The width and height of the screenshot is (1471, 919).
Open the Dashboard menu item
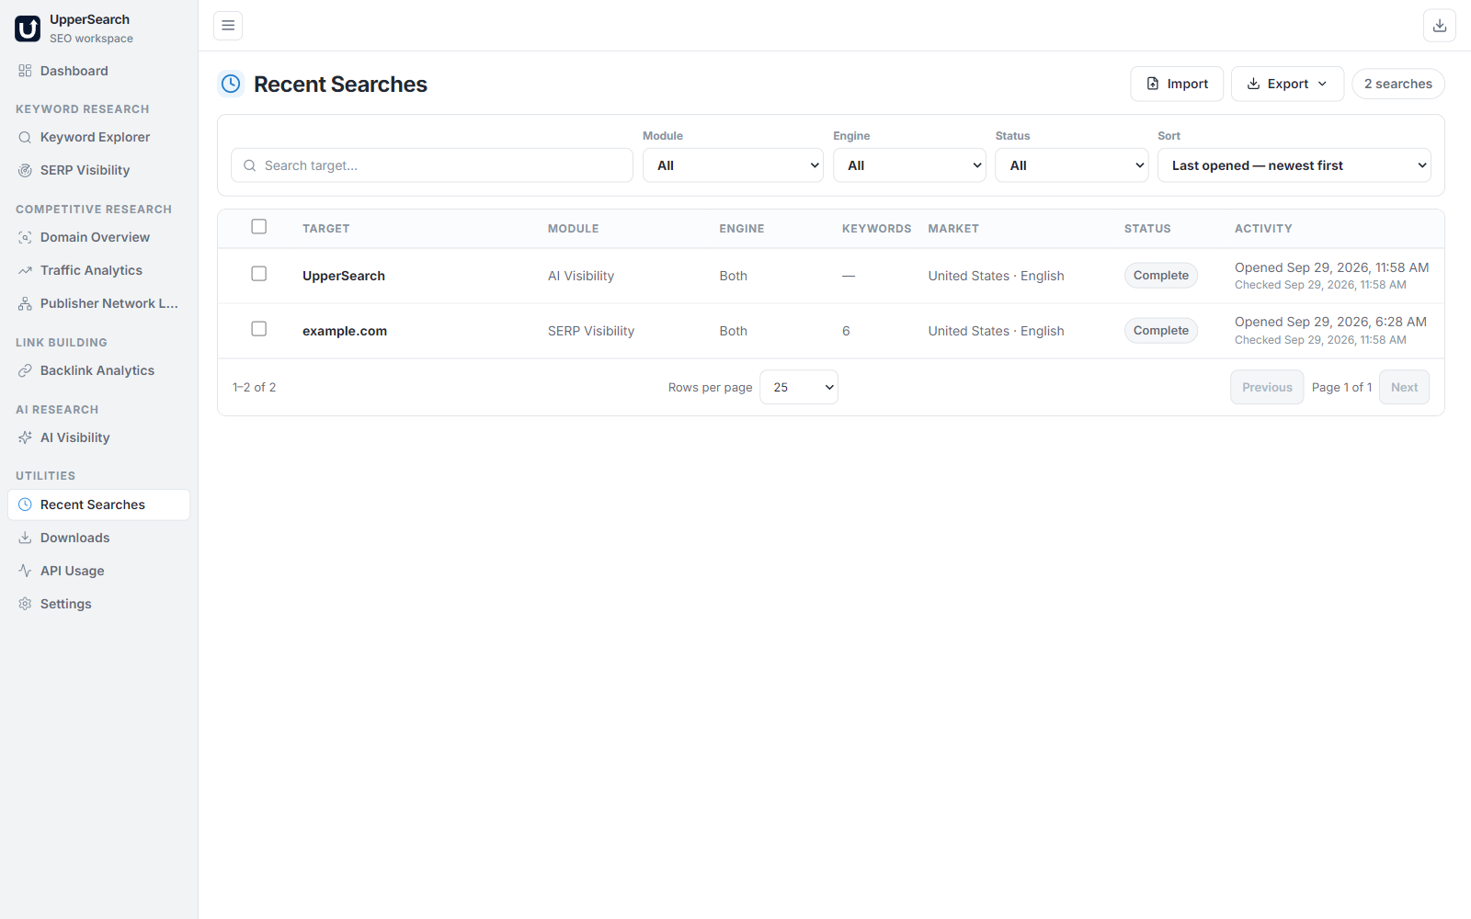(x=99, y=71)
